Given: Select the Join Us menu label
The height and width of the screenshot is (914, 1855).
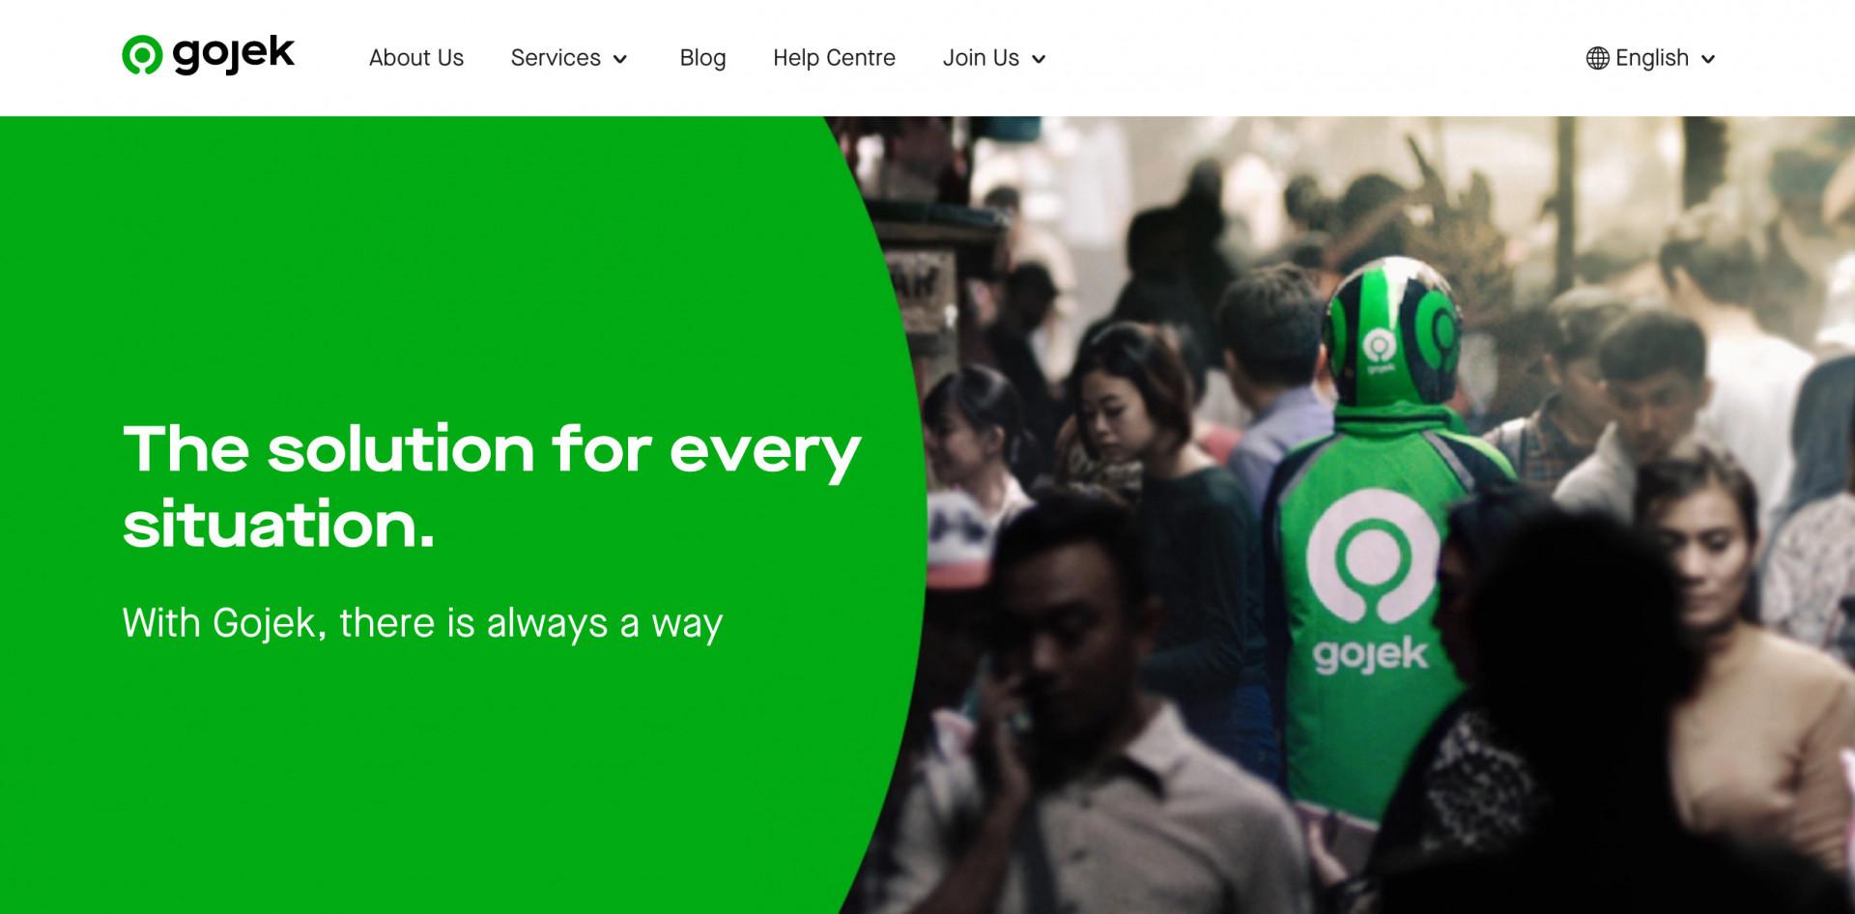Looking at the screenshot, I should coord(981,58).
